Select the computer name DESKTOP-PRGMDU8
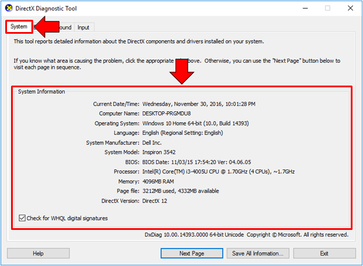Viewport: 363px width, 266px height. [x=167, y=114]
